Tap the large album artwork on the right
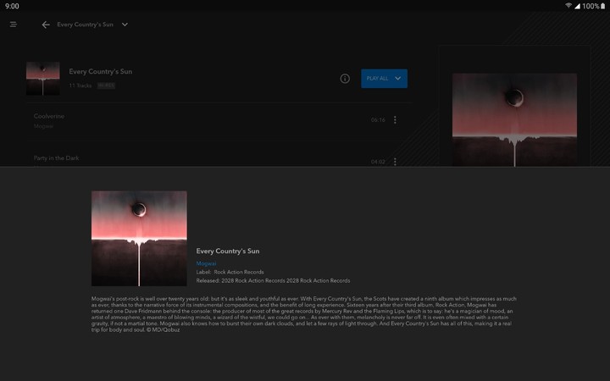This screenshot has width=610, height=381. (514, 119)
